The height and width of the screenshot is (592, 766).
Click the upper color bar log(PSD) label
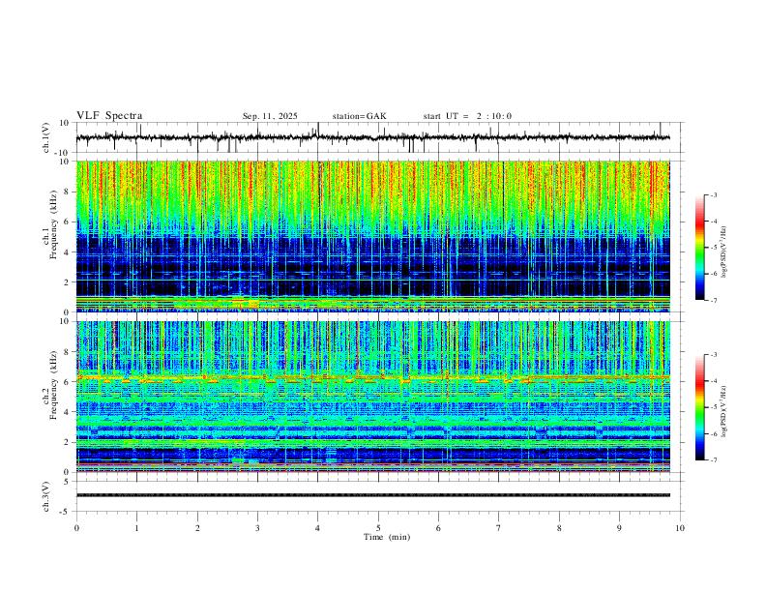point(724,252)
